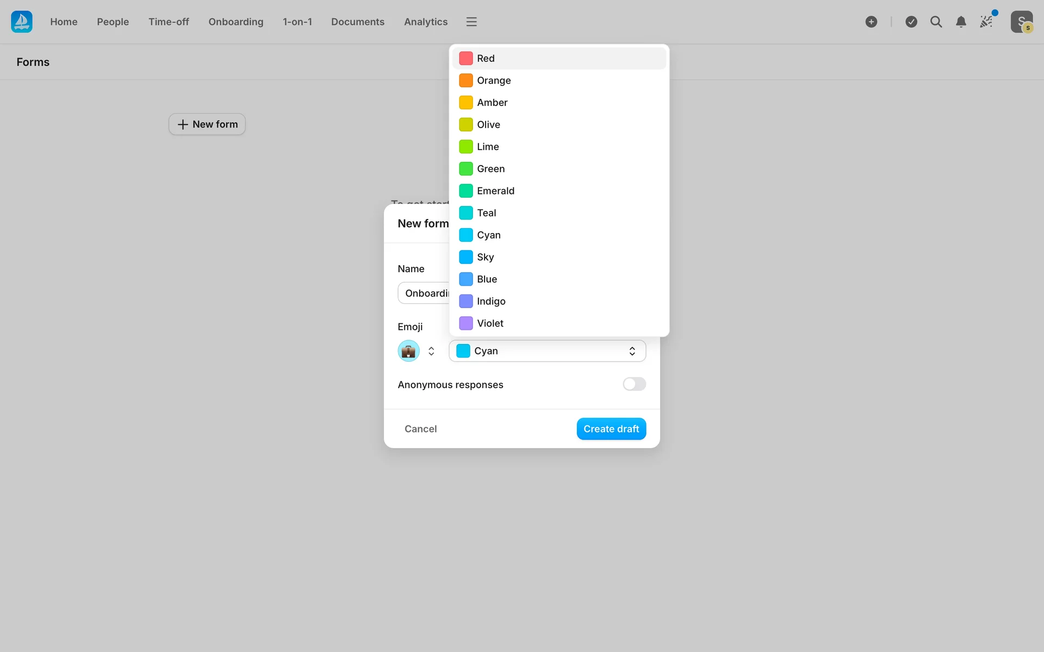Click the Create draft button
The image size is (1044, 652).
[x=611, y=429]
